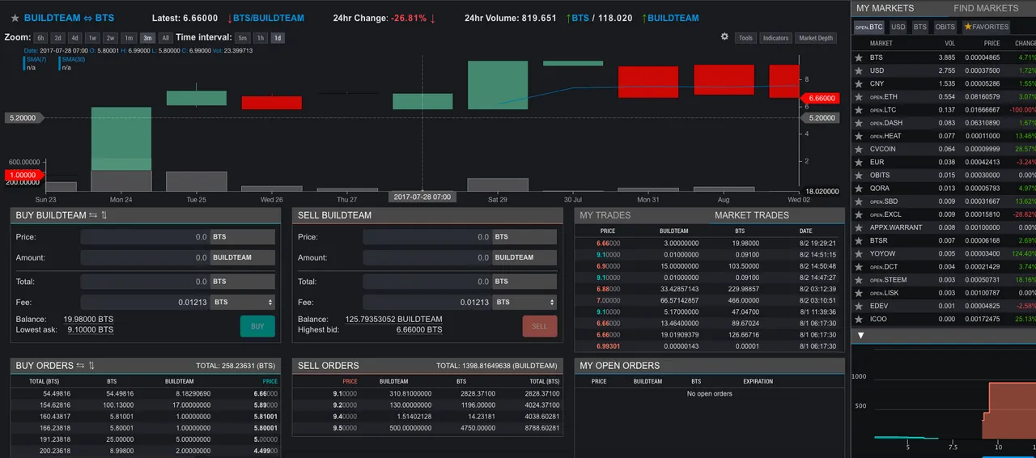This screenshot has height=458, width=1036.
Task: Star the BUILDTEAM/BTS market as favorite
Action: (15, 18)
